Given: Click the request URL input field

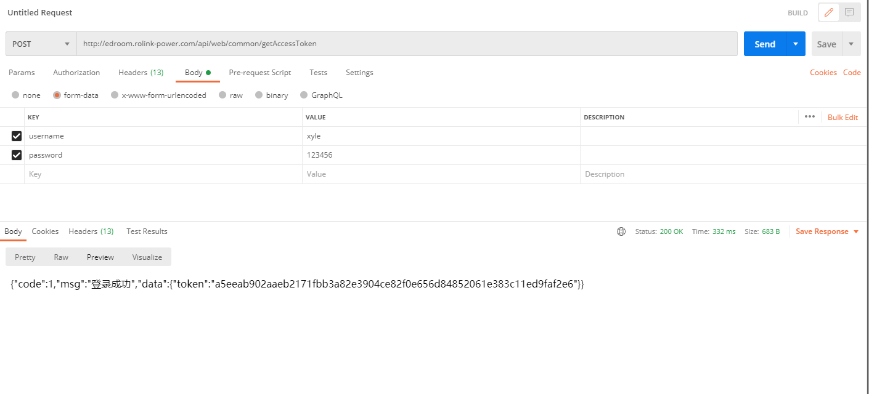Looking at the screenshot, I should pyautogui.click(x=407, y=44).
